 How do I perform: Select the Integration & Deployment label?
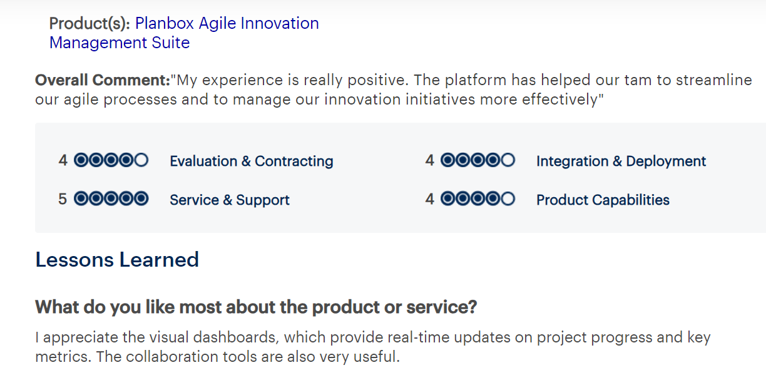tap(621, 161)
